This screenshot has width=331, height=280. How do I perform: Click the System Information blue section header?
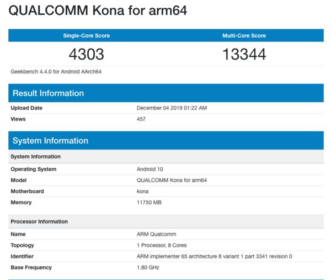point(50,141)
